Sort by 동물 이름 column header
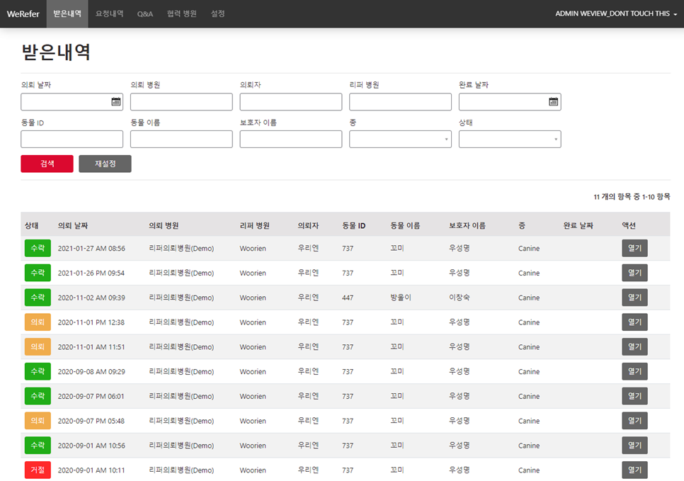684x481 pixels. [x=405, y=226]
